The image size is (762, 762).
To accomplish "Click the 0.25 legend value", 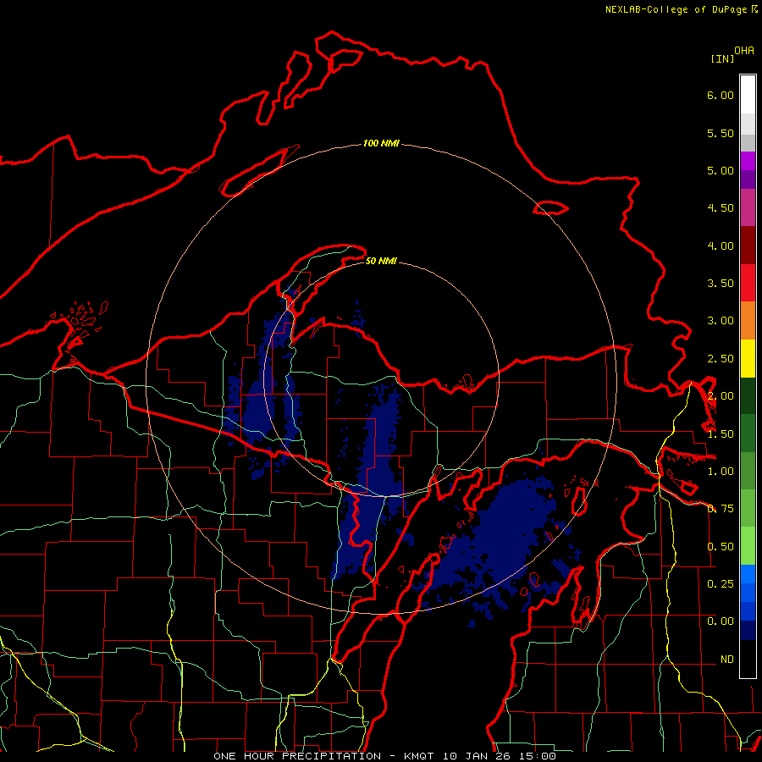I will (721, 584).
